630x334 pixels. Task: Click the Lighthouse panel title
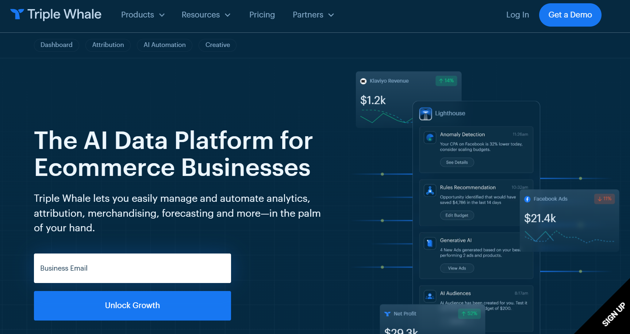click(x=450, y=114)
